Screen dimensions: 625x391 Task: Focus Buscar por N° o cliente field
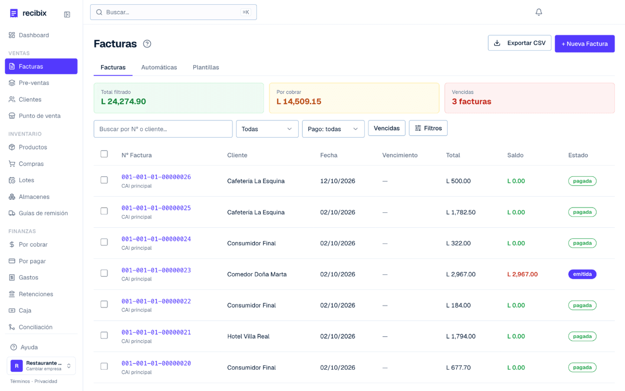163,129
